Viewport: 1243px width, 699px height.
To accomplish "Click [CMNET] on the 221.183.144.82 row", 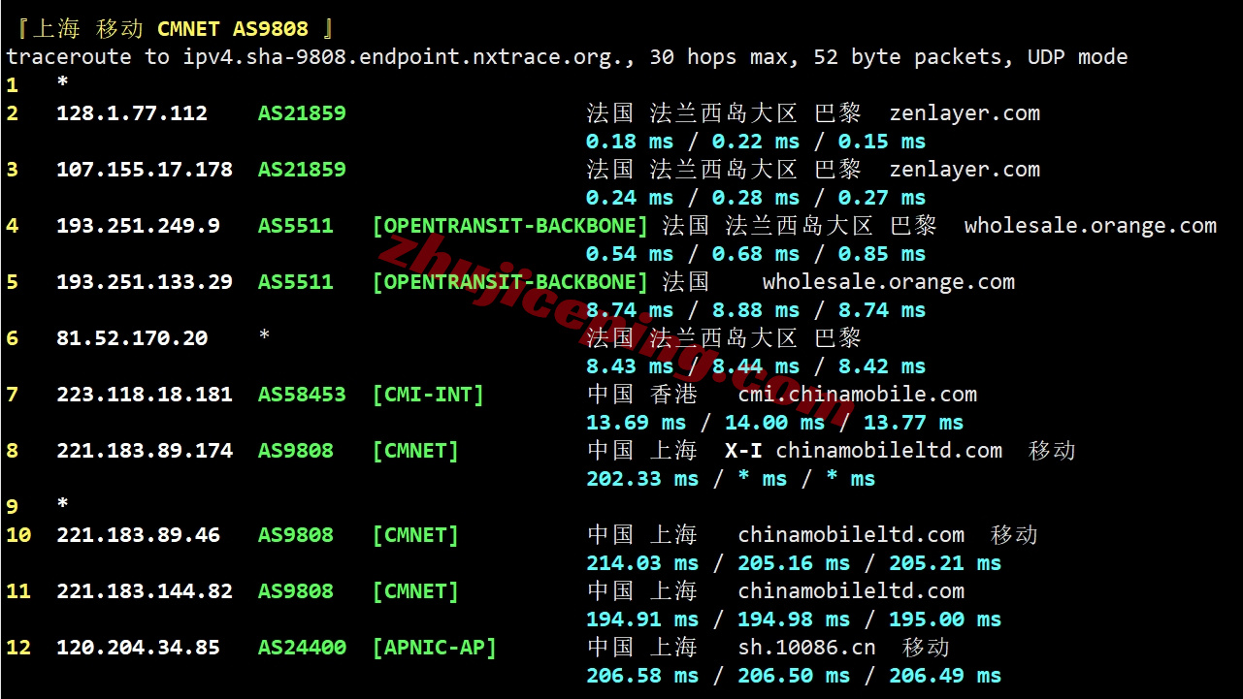I will pyautogui.click(x=415, y=591).
